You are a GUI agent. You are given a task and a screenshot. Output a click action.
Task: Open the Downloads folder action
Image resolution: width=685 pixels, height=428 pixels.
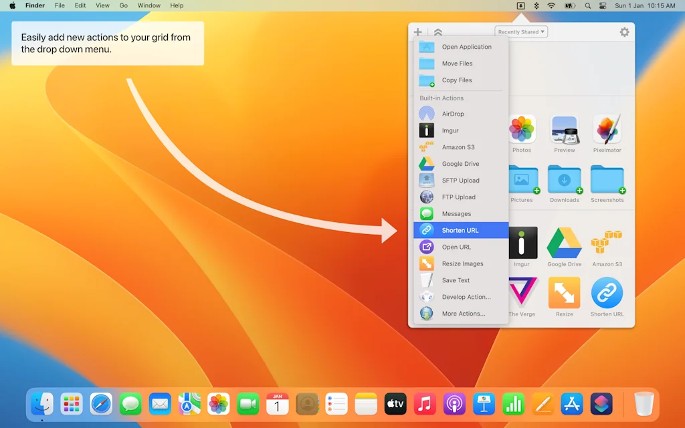(564, 181)
